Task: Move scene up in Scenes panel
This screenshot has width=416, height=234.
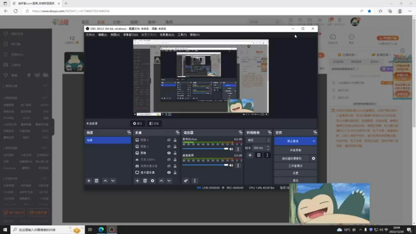Action: [x=106, y=180]
